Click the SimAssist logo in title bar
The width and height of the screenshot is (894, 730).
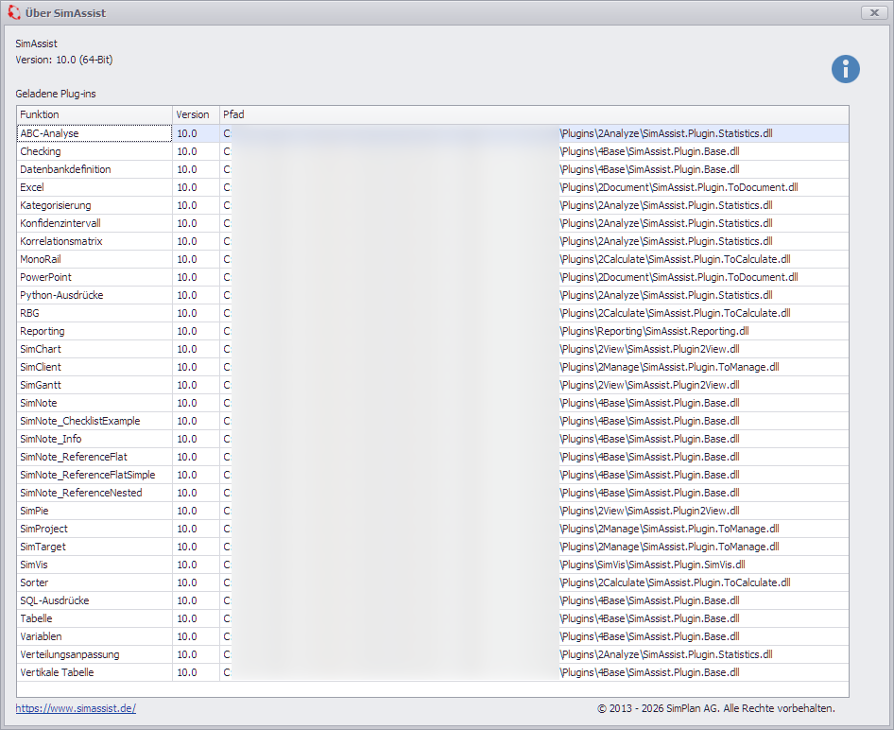click(13, 12)
